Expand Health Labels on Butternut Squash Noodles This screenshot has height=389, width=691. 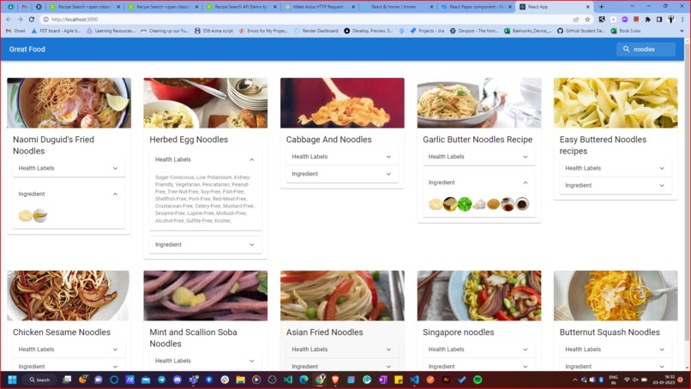[616, 350]
